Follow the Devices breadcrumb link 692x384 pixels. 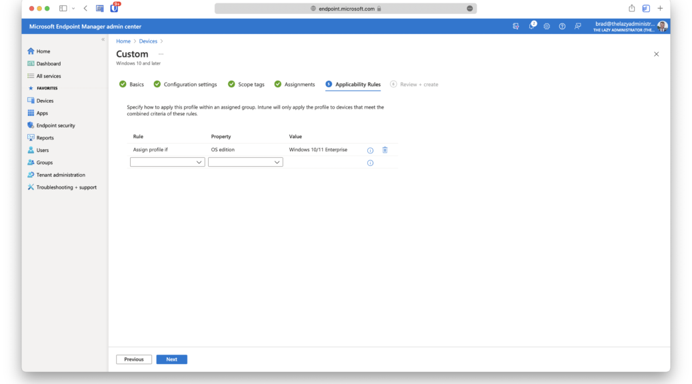(x=148, y=41)
